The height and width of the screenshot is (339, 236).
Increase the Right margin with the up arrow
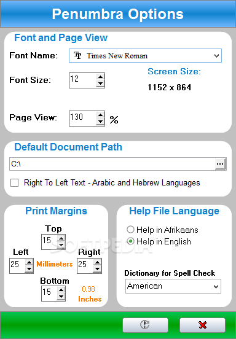click(x=97, y=263)
